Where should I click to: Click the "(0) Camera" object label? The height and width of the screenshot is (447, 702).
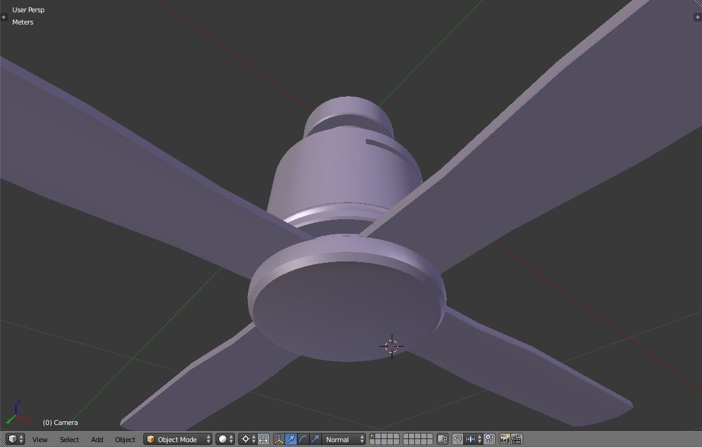[61, 423]
